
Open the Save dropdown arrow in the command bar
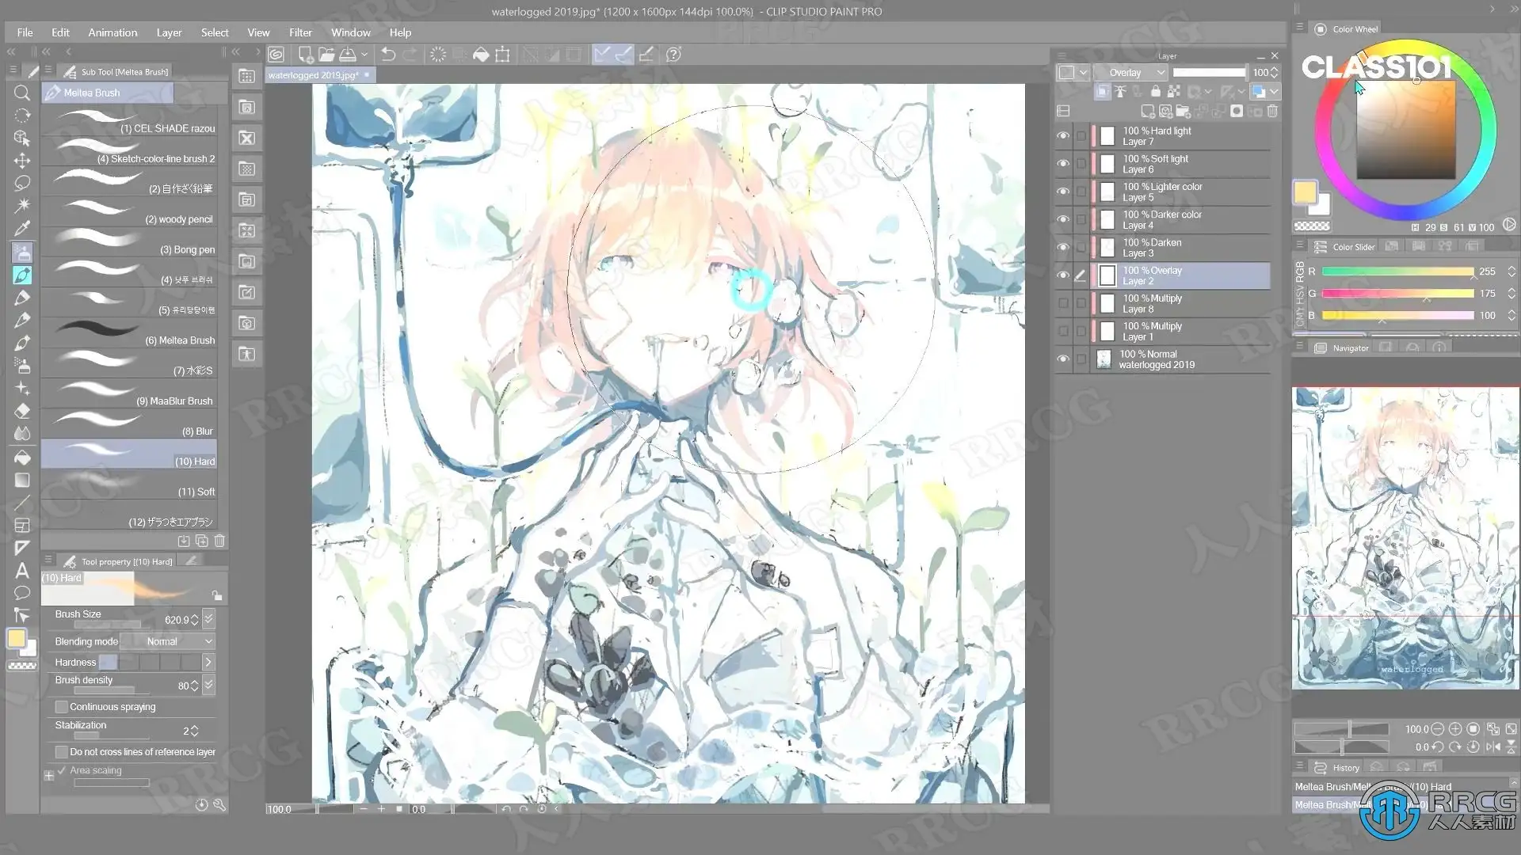(364, 55)
